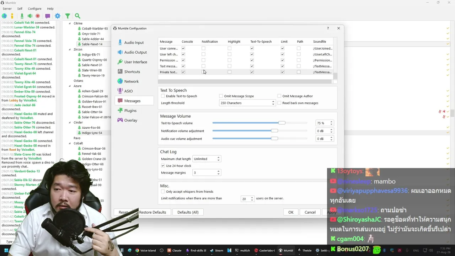Collapse the Azure channel
455x256 pixels.
coord(70,86)
